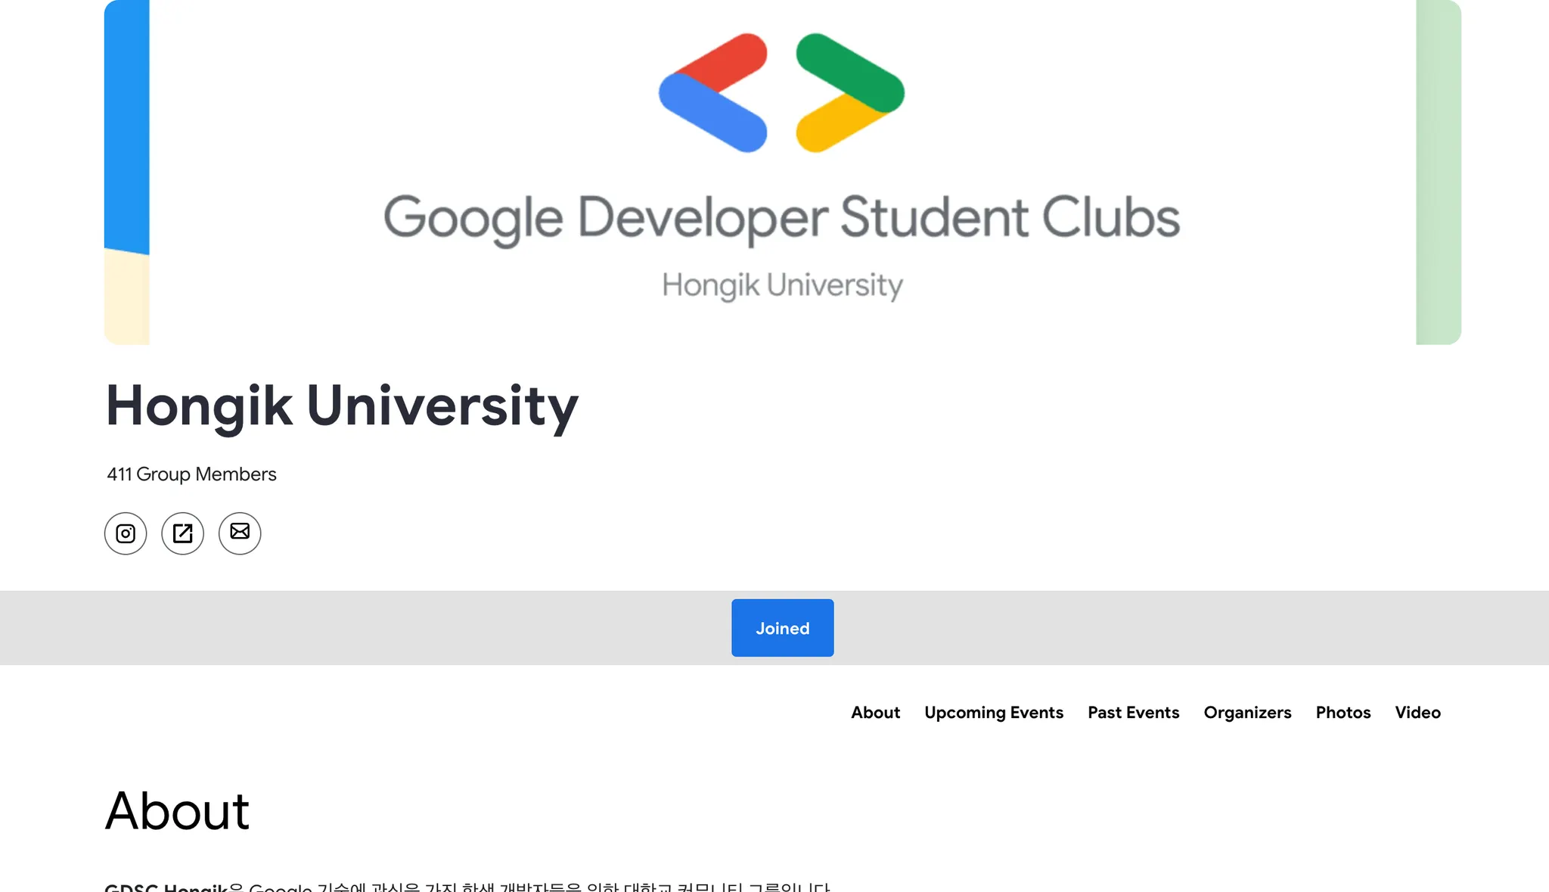
Task: Go to Past Events section
Action: [x=1133, y=713]
